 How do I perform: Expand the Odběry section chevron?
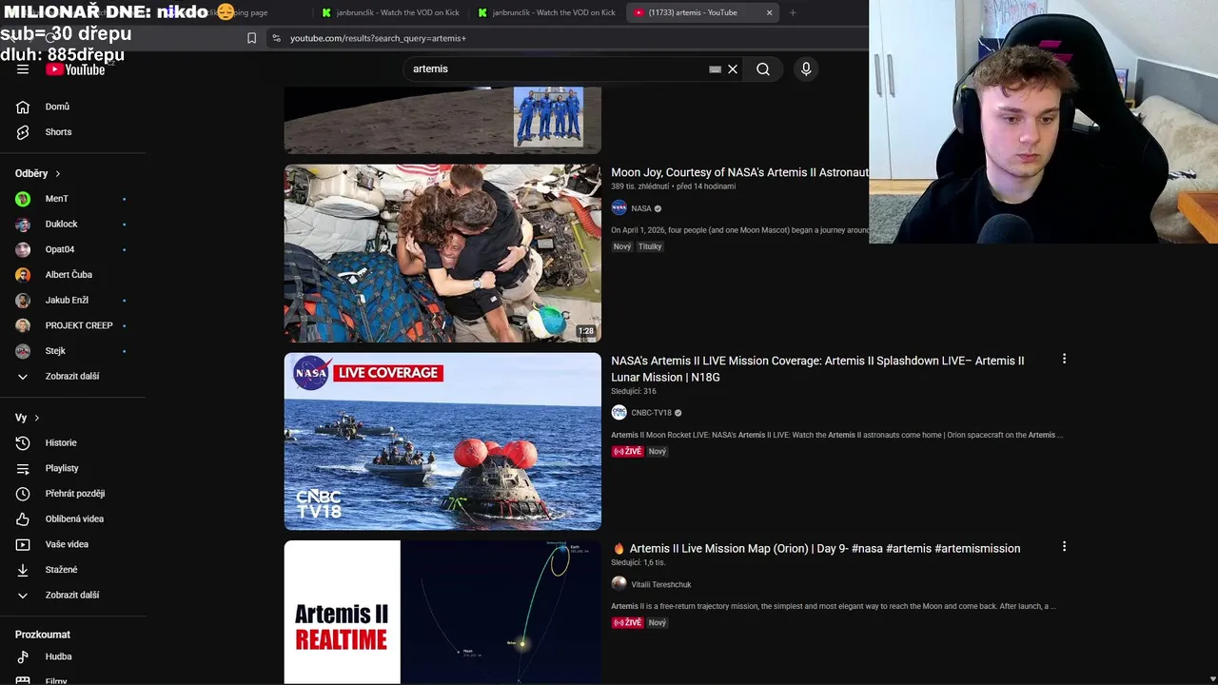(58, 174)
